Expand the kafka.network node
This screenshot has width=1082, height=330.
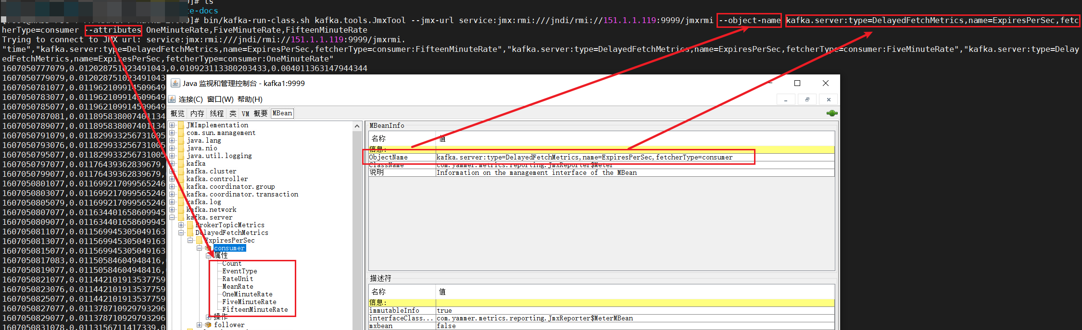pos(172,210)
